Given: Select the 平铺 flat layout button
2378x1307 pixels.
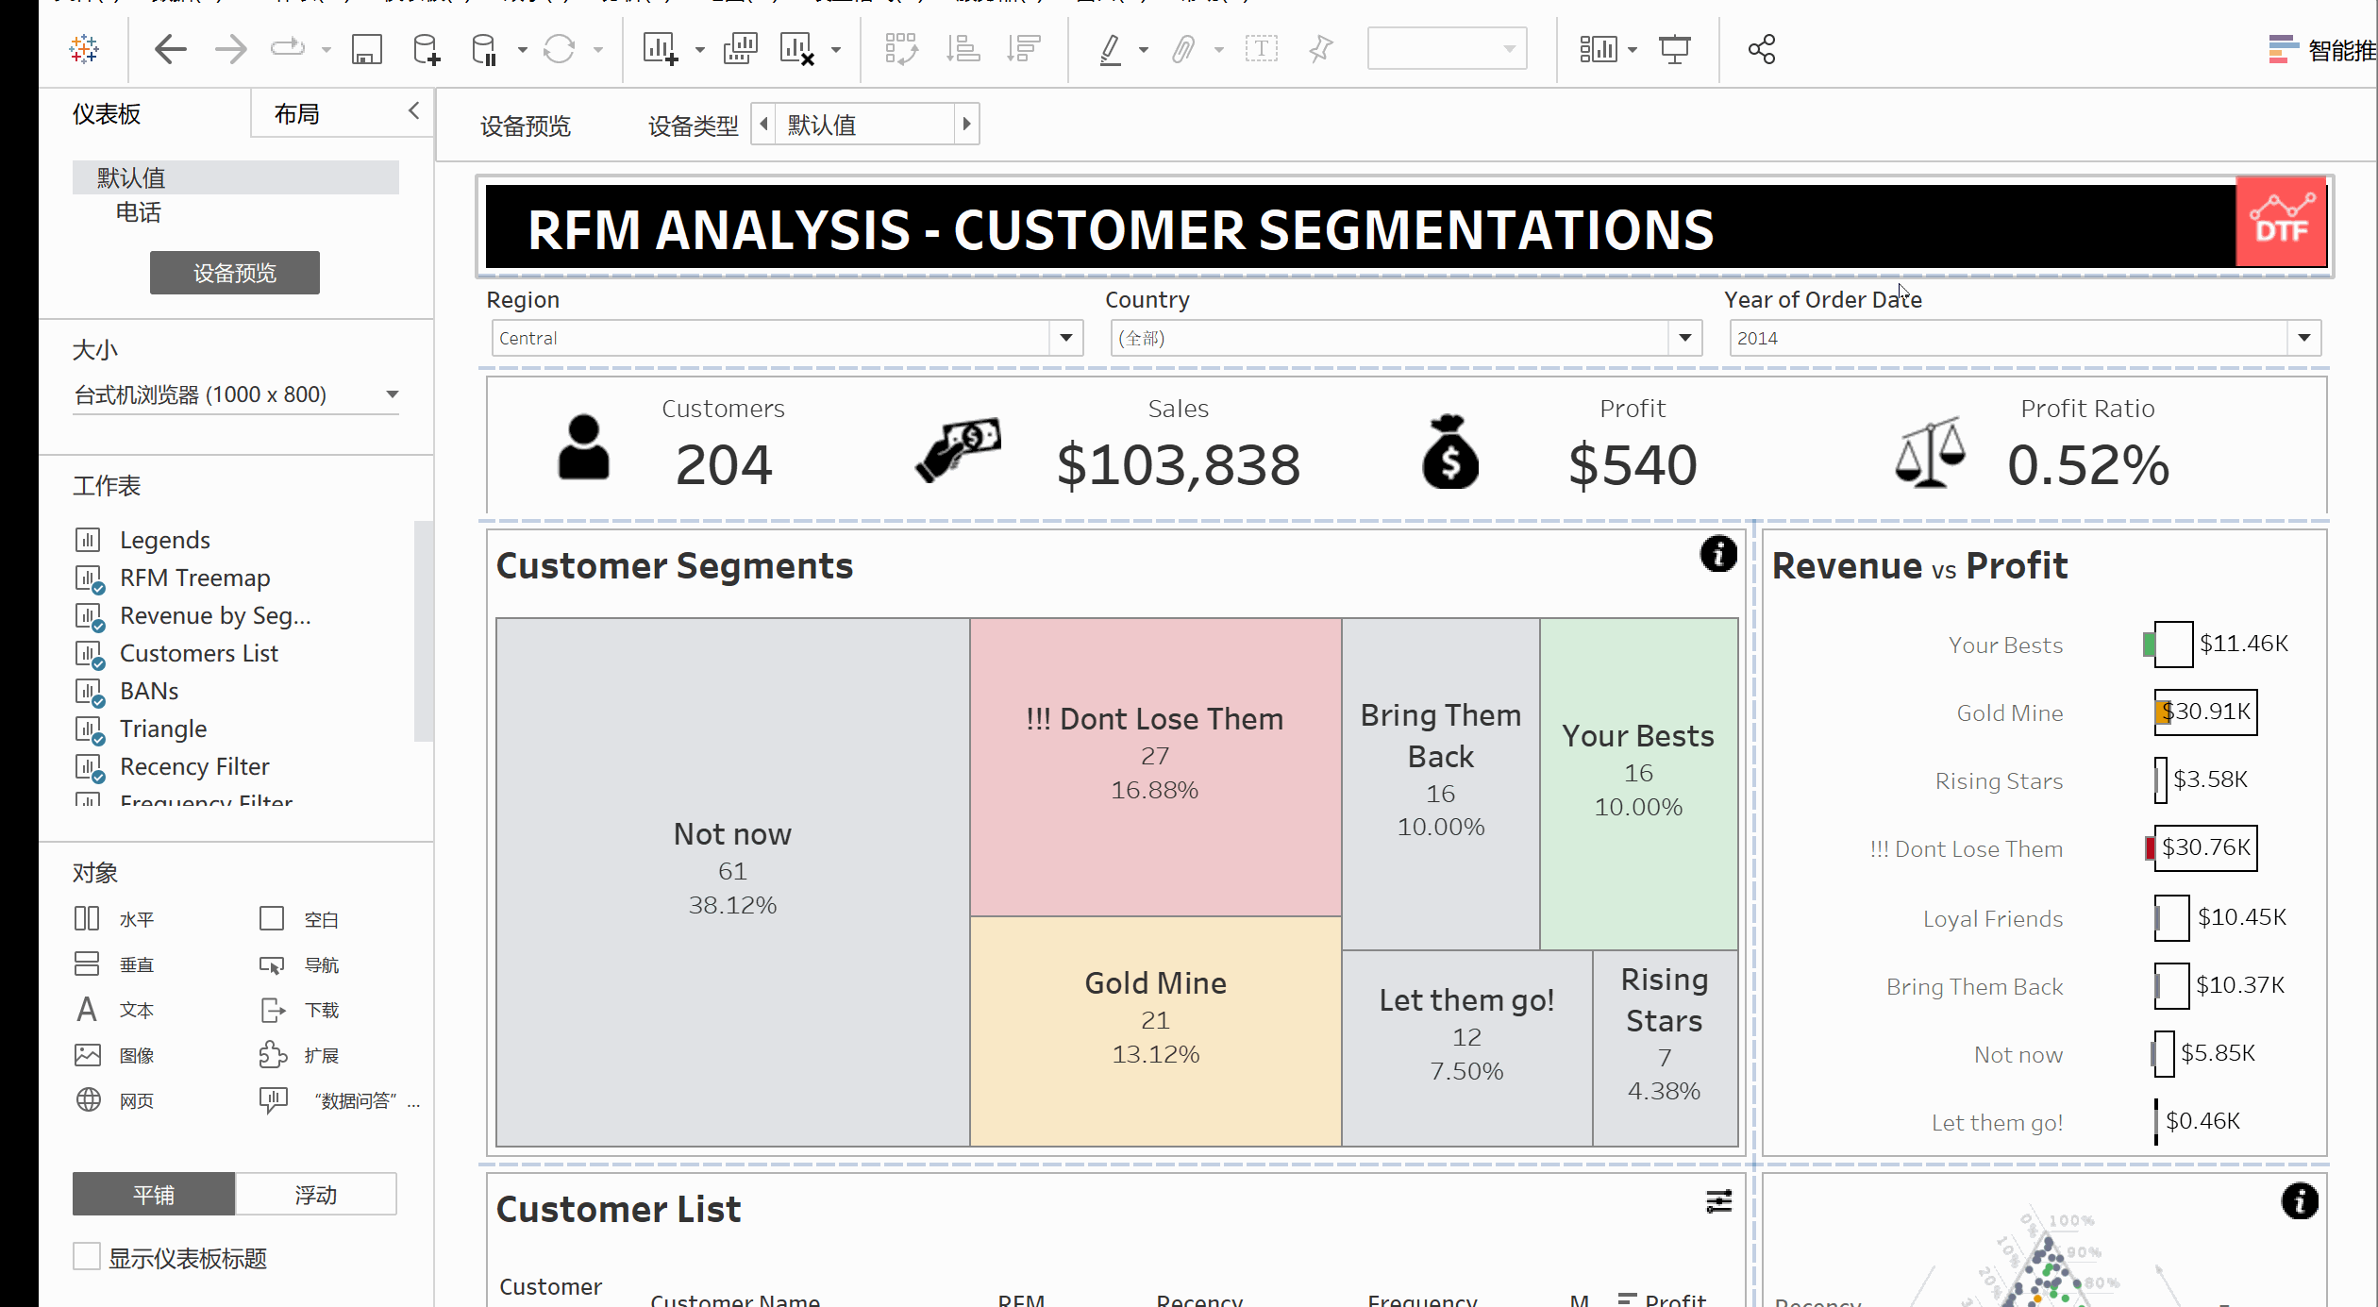Looking at the screenshot, I should [155, 1195].
